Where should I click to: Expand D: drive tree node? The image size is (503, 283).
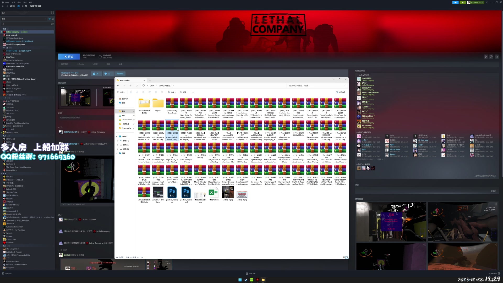[118, 145]
